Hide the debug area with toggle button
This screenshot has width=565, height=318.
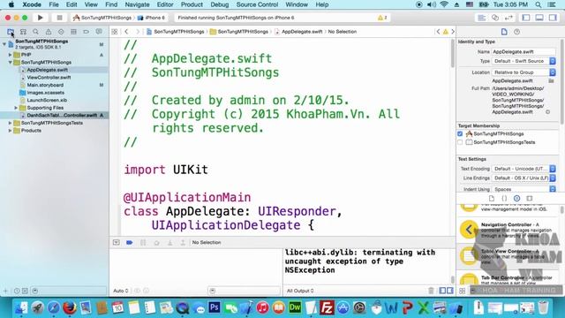116,242
